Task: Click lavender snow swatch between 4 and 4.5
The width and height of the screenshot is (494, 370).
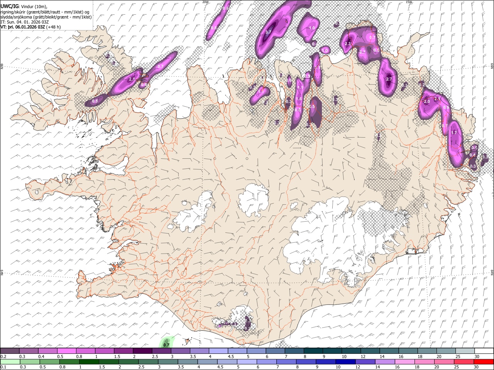Action: pos(218,351)
